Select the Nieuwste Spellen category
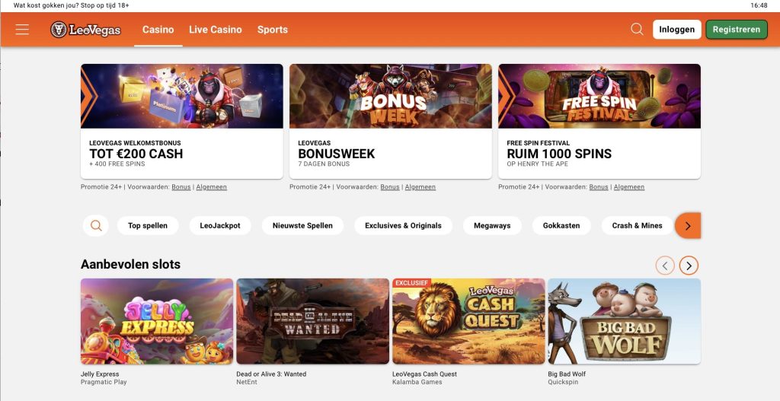The image size is (780, 401). (x=302, y=225)
